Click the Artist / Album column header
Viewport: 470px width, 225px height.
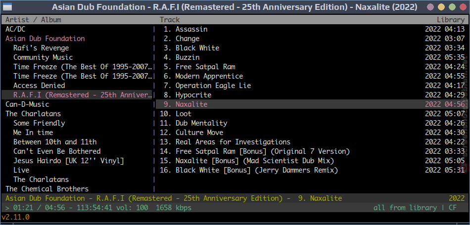[33, 20]
